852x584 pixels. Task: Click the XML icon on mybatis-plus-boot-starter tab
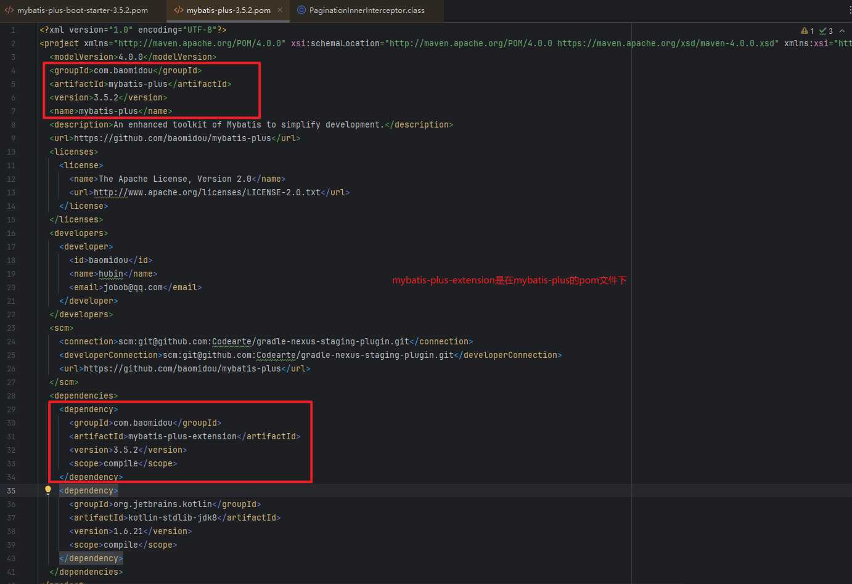(x=9, y=10)
